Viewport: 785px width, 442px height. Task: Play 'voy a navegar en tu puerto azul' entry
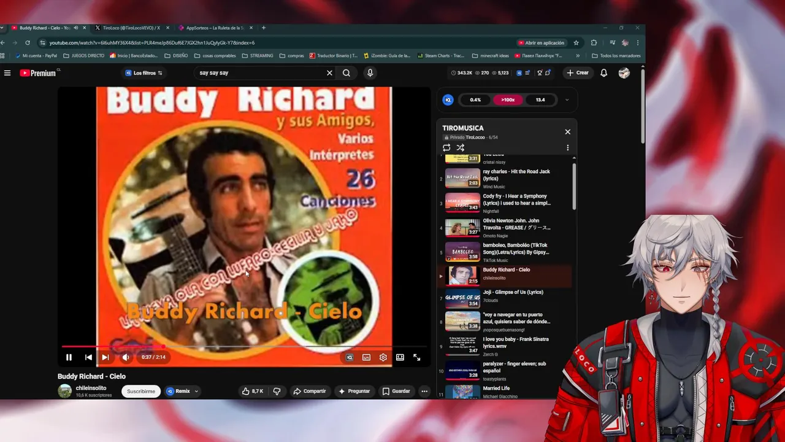pos(505,322)
